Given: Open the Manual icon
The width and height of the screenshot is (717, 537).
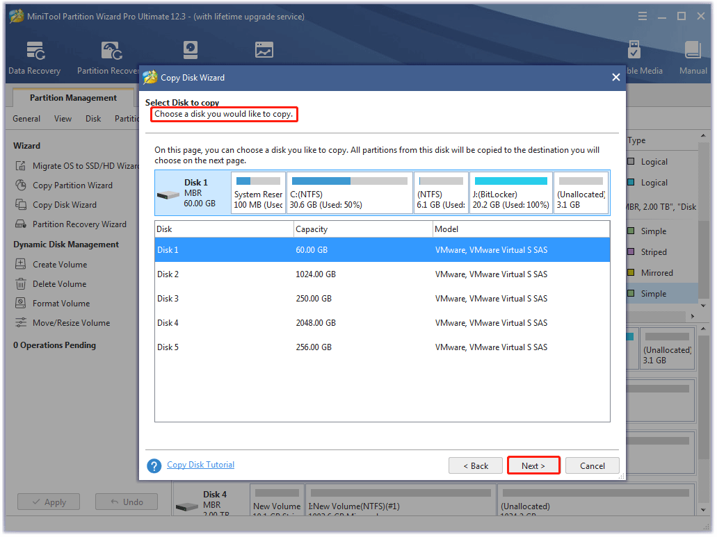Looking at the screenshot, I should click(692, 58).
